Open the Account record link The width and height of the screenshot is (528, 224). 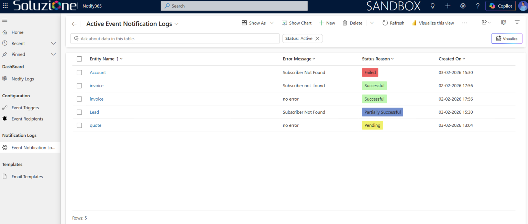coord(98,72)
